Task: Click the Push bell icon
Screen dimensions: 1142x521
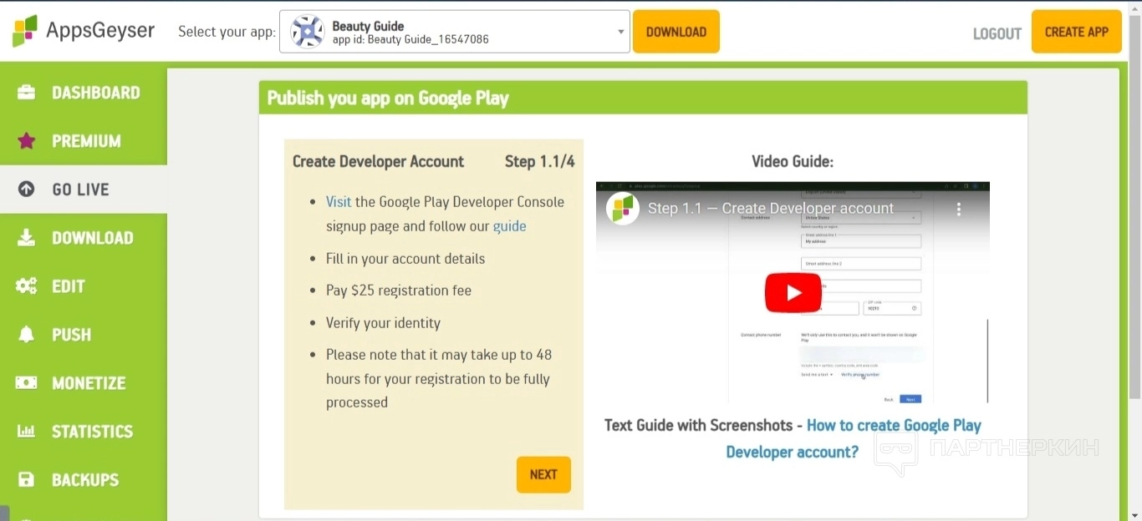Action: [27, 335]
